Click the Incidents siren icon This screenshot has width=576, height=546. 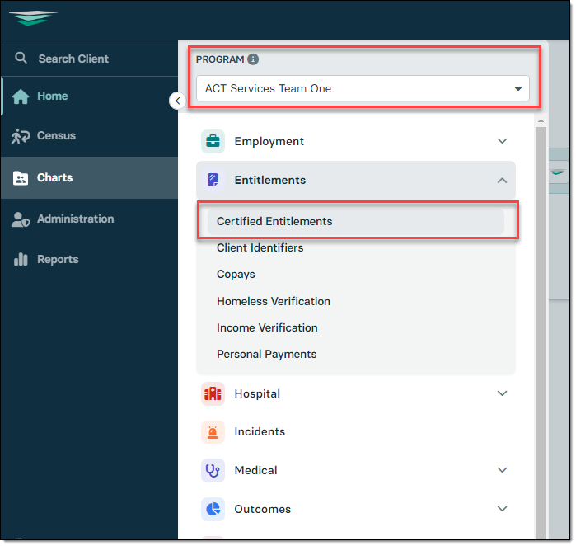213,432
